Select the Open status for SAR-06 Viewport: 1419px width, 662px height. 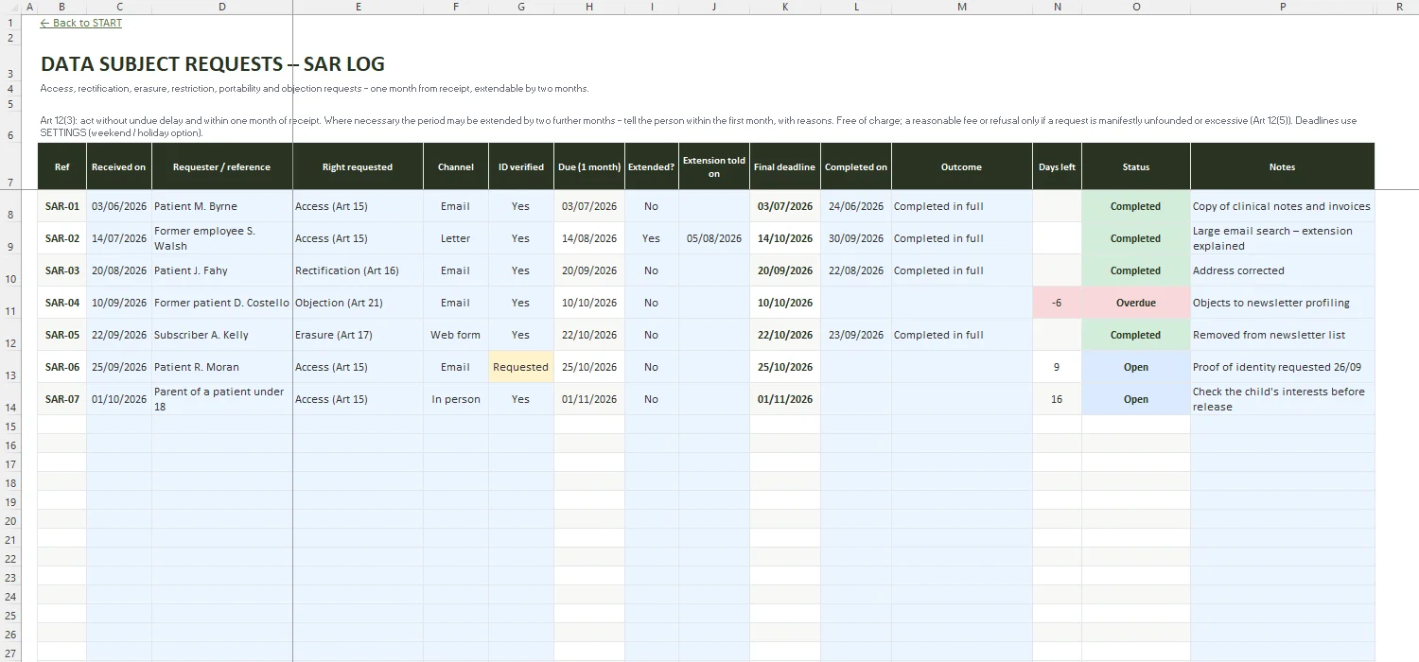click(x=1135, y=367)
